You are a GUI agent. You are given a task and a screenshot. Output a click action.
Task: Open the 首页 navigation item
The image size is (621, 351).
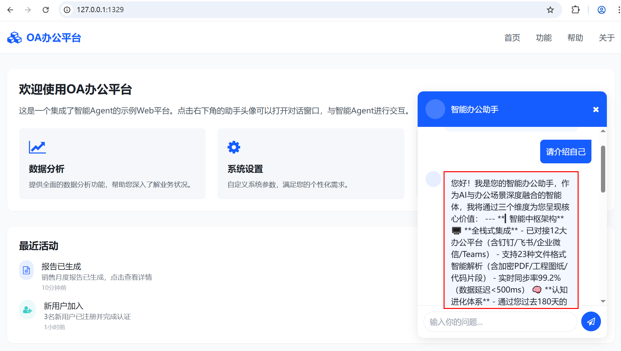pos(512,38)
